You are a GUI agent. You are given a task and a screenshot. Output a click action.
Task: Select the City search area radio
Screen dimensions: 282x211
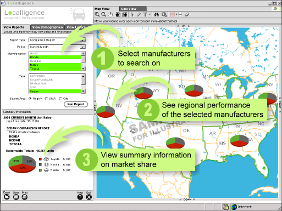coord(60,99)
